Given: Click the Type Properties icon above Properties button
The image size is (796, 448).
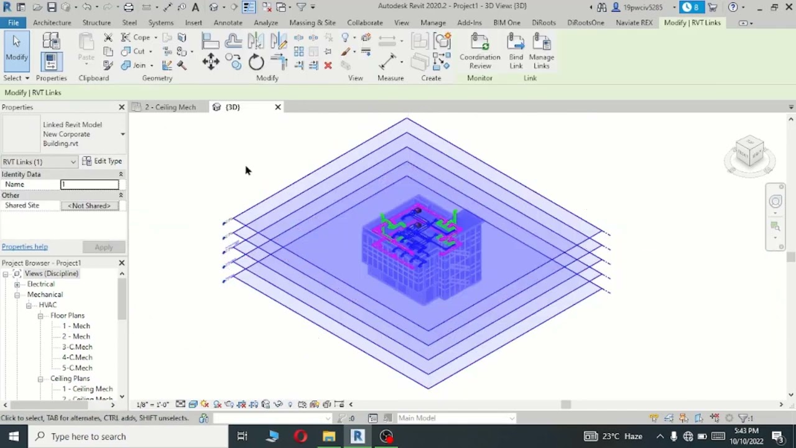Looking at the screenshot, I should tap(51, 41).
